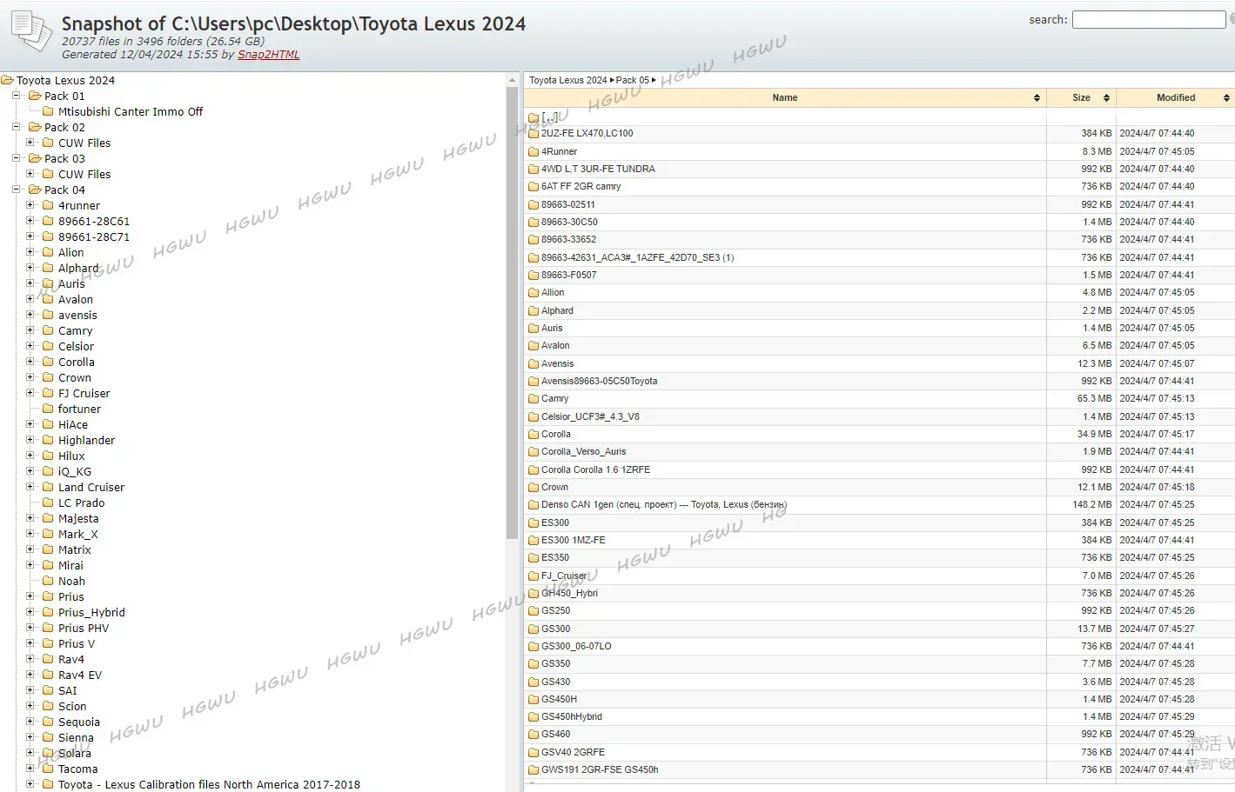Select Mtisubishi Canter Immo Off in tree
This screenshot has height=792, width=1235.
[x=131, y=111]
